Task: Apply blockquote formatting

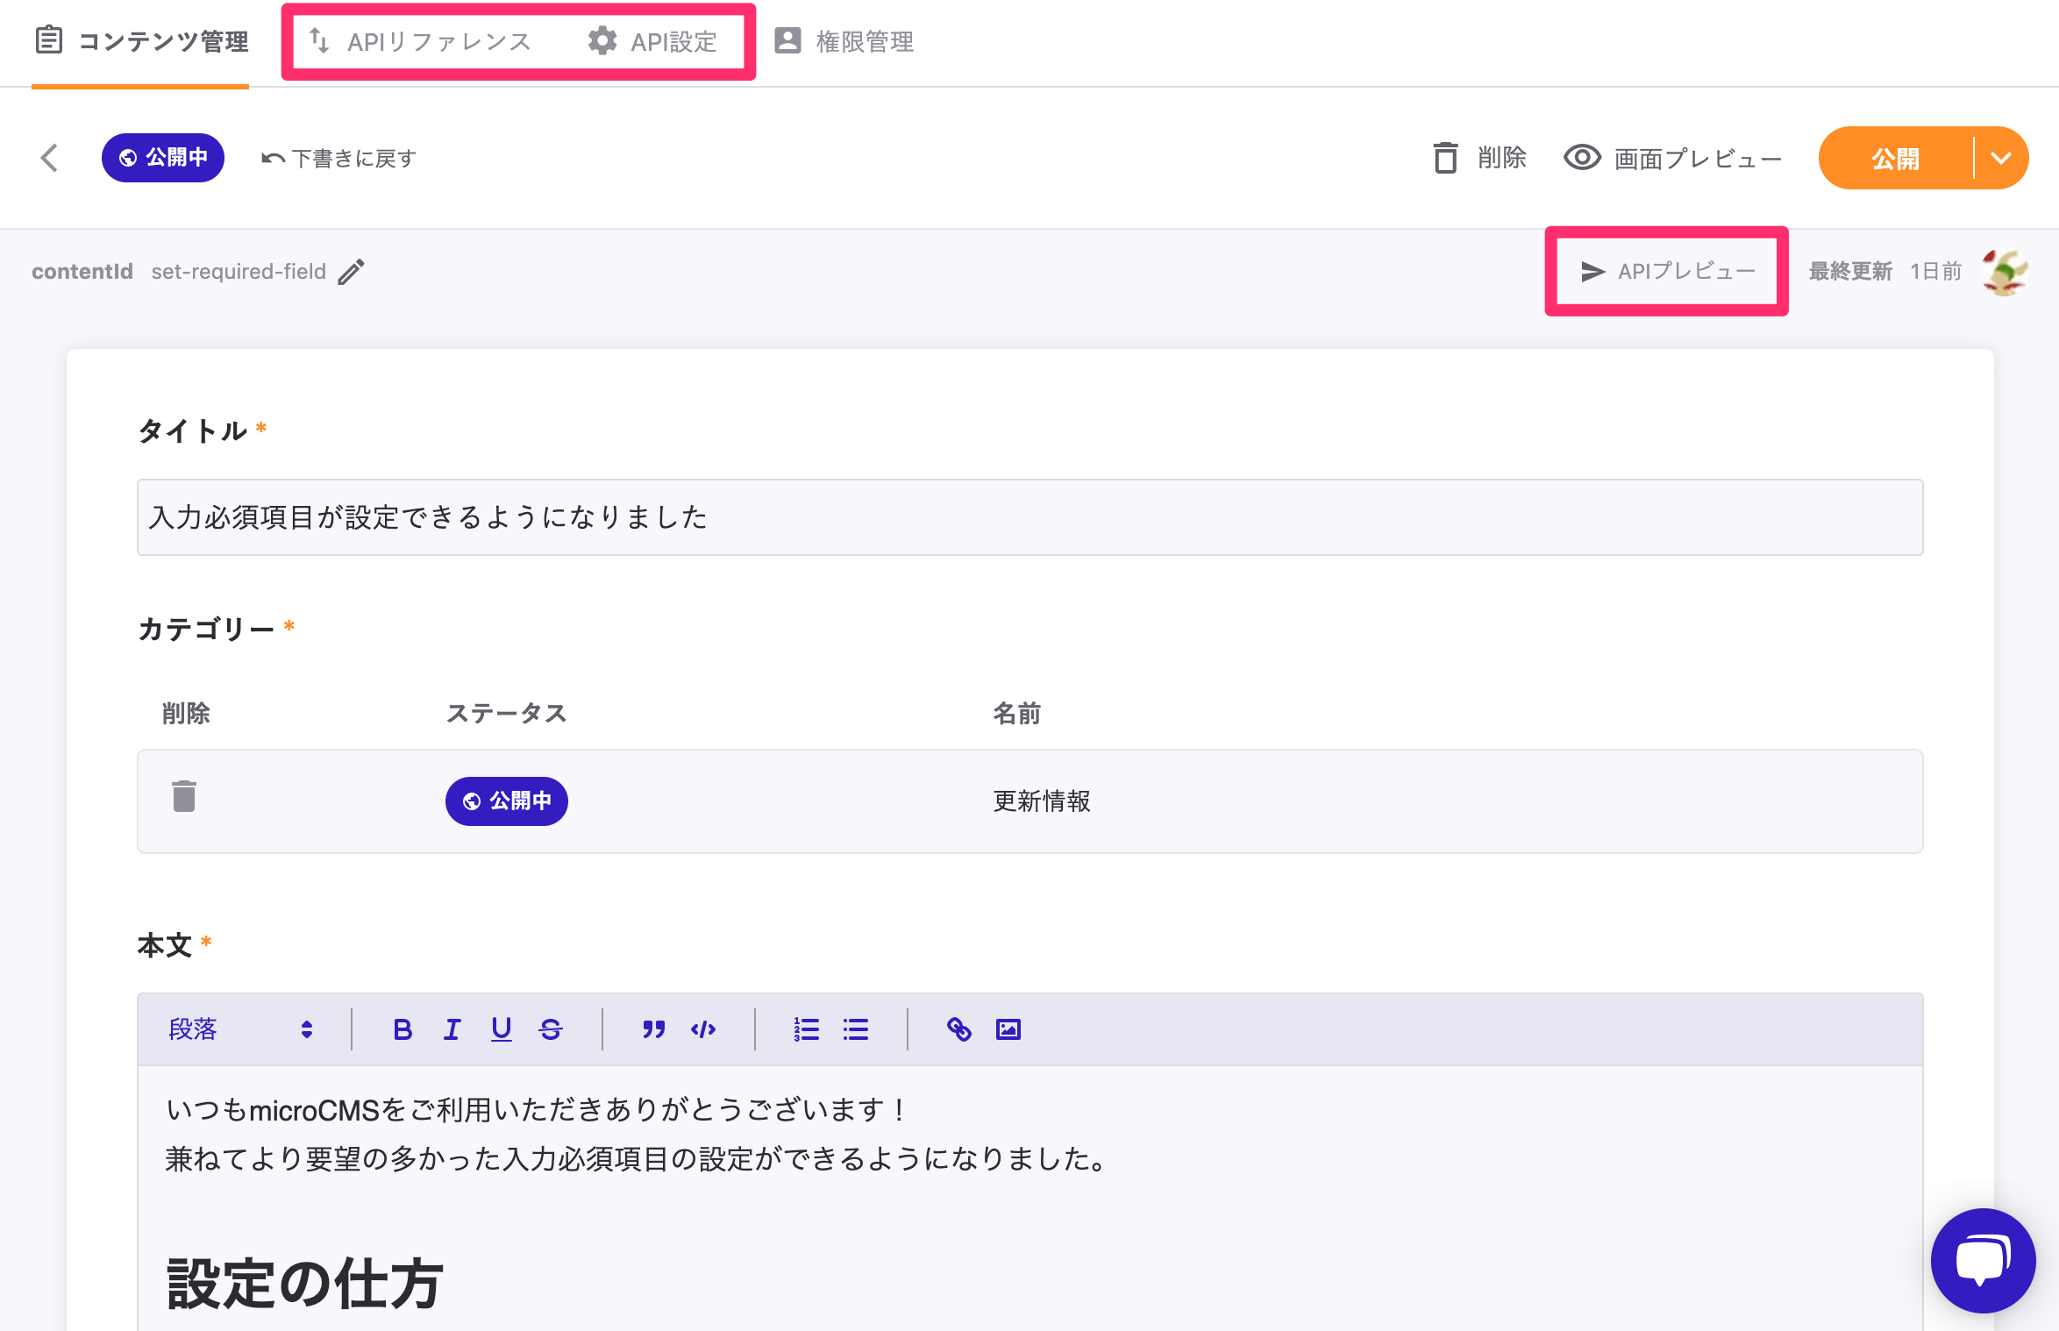Action: [653, 1029]
